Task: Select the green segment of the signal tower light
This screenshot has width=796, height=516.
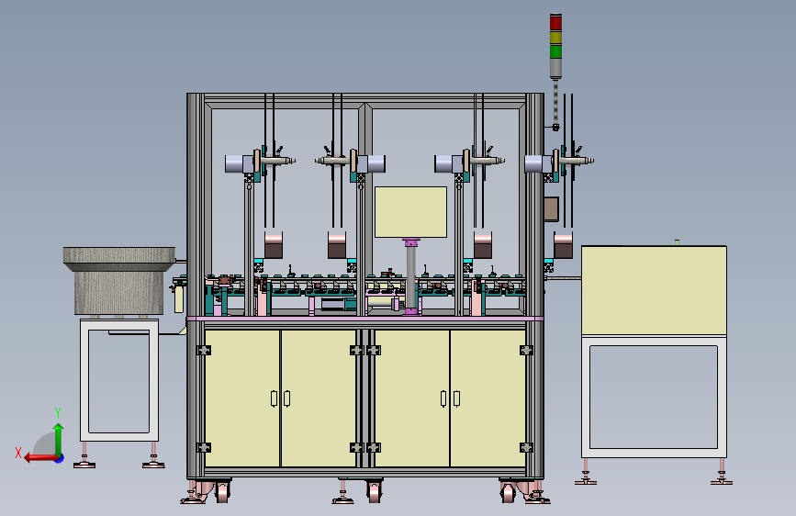Action: (555, 51)
